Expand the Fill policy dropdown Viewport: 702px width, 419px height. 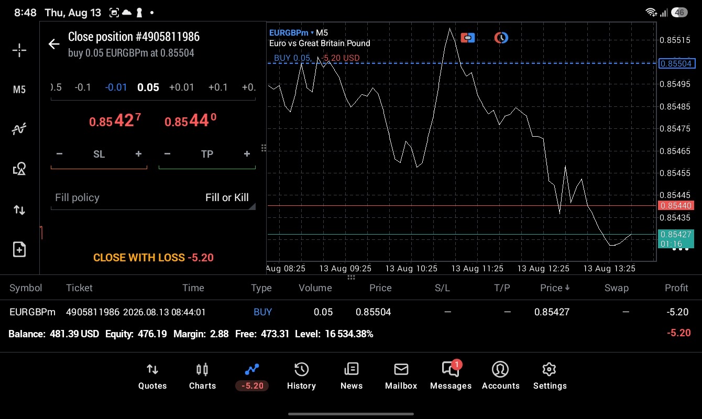153,197
